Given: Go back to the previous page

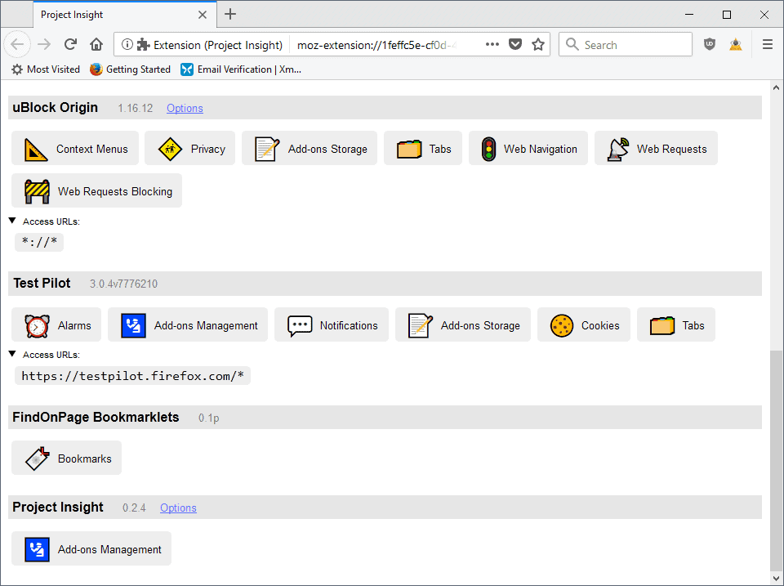Looking at the screenshot, I should [17, 44].
